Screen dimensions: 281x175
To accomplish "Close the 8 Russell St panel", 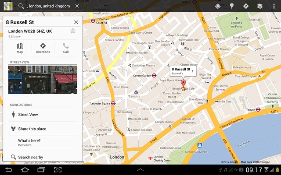I will 76,22.
